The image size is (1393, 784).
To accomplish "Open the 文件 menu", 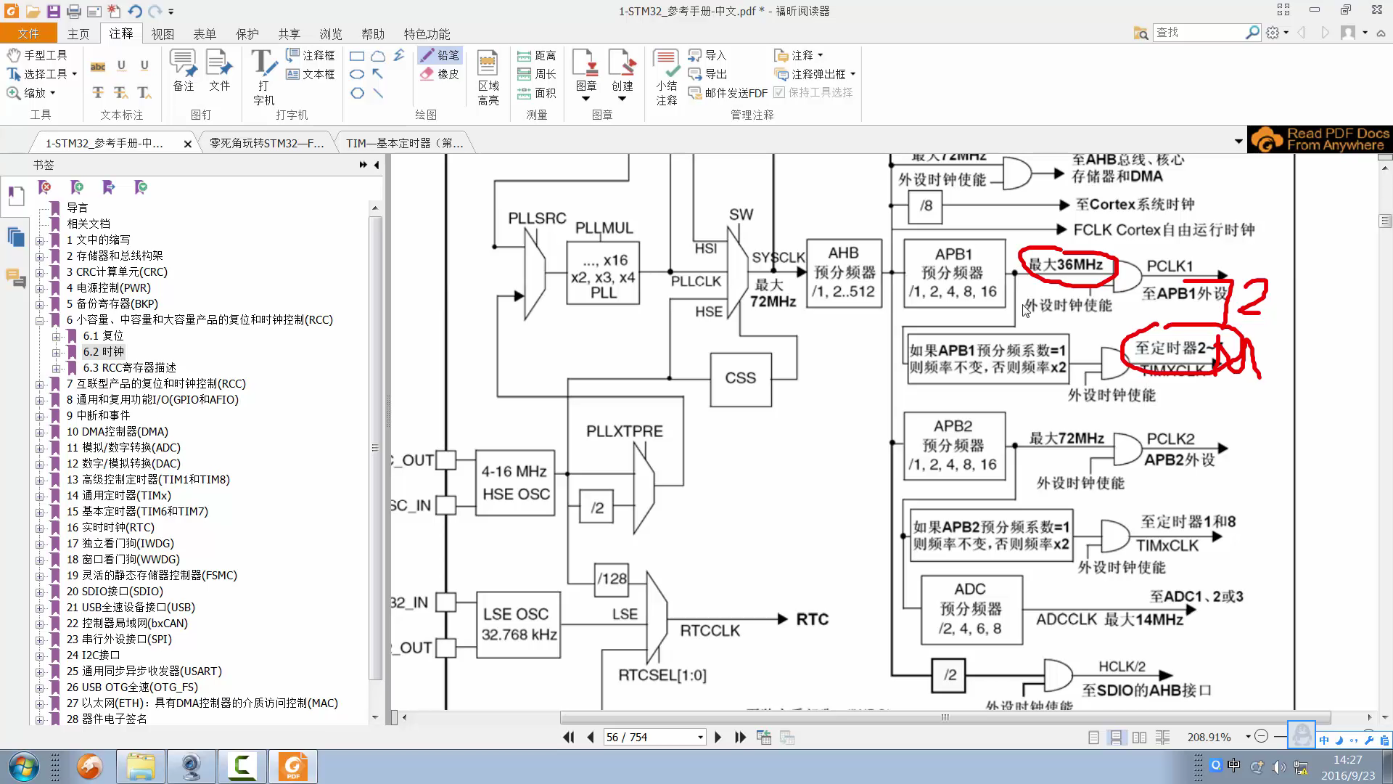I will click(28, 33).
